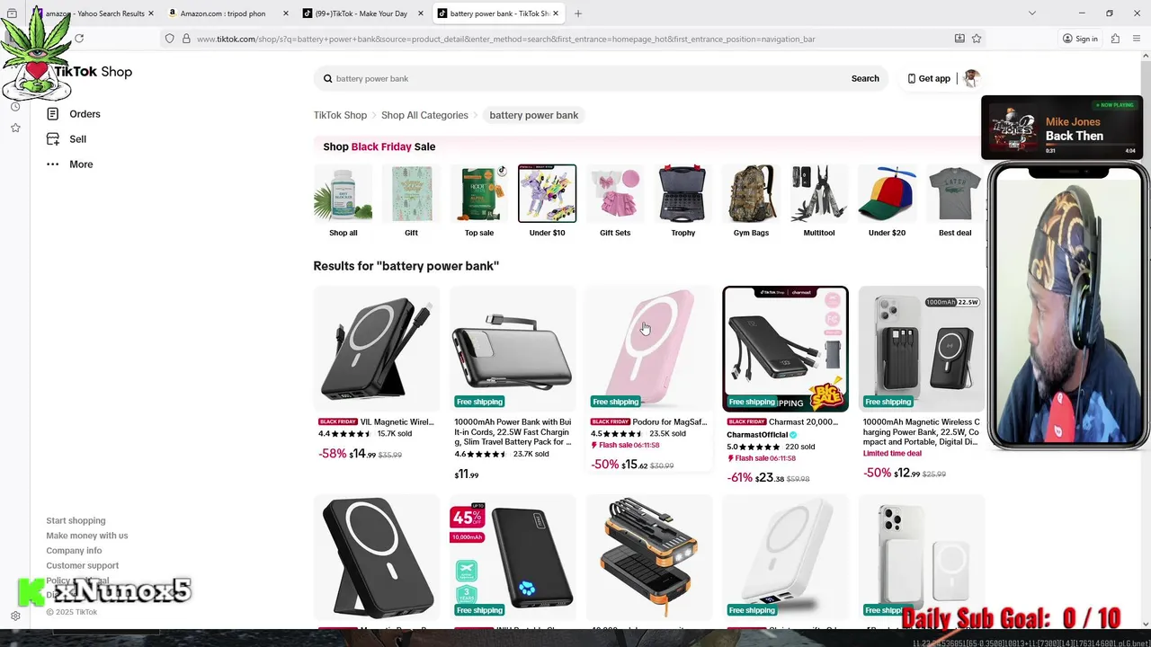
Task: Open the Sell section
Action: 67,139
